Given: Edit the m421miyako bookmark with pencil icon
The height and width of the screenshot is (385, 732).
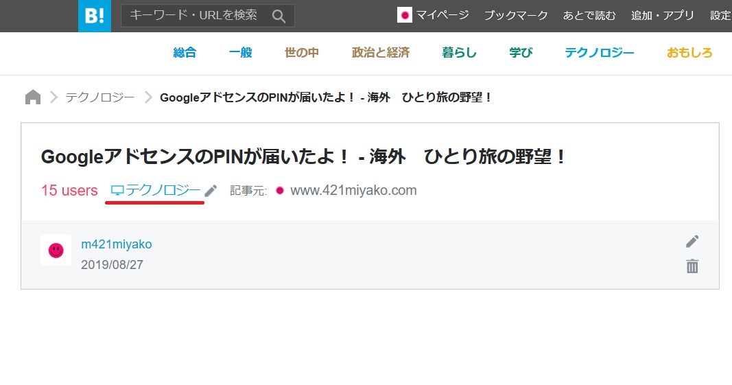Looking at the screenshot, I should pyautogui.click(x=692, y=241).
